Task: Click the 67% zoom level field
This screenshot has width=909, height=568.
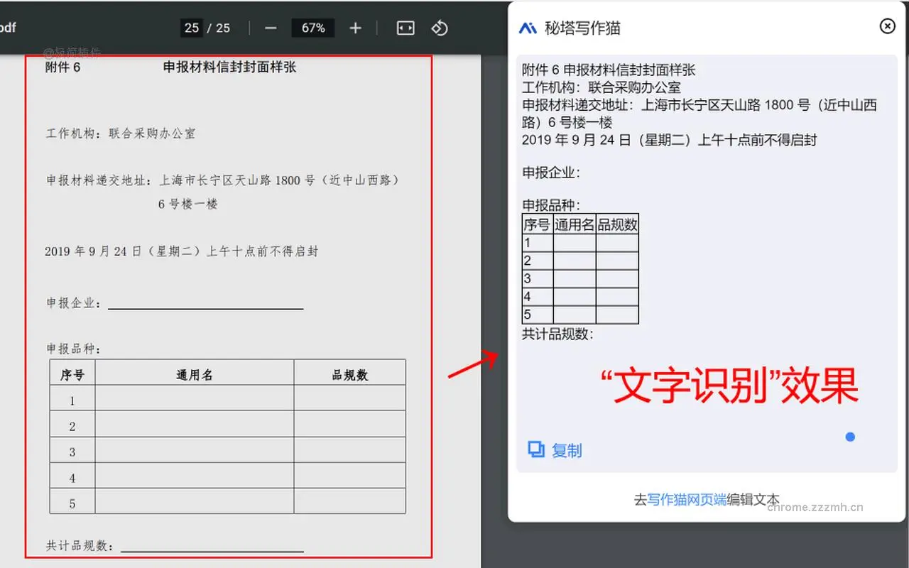Action: click(x=313, y=28)
